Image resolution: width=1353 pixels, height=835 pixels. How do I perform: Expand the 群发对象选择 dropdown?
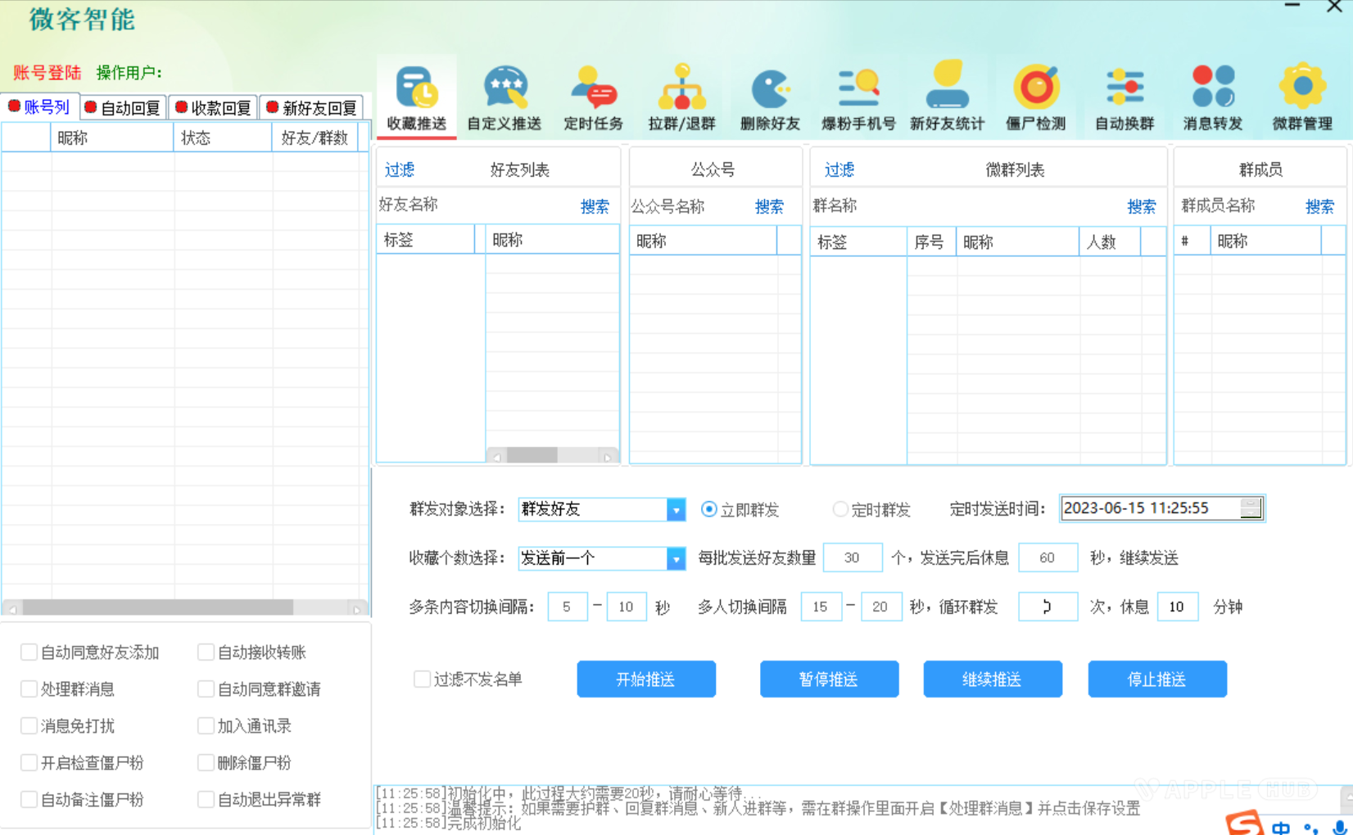click(675, 509)
